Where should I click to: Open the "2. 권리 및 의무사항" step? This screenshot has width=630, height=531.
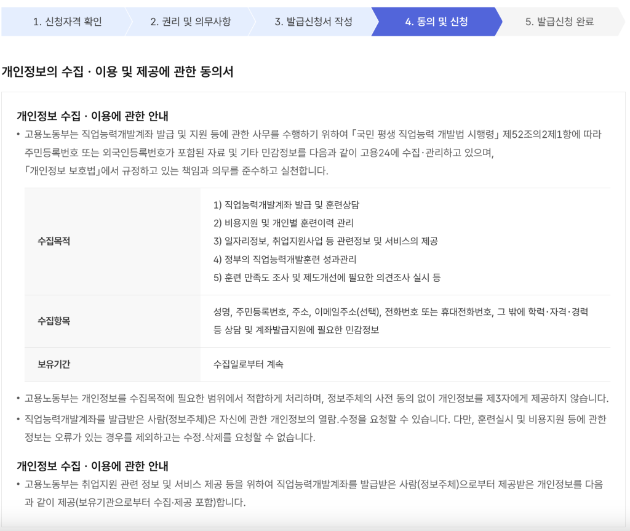pos(192,22)
